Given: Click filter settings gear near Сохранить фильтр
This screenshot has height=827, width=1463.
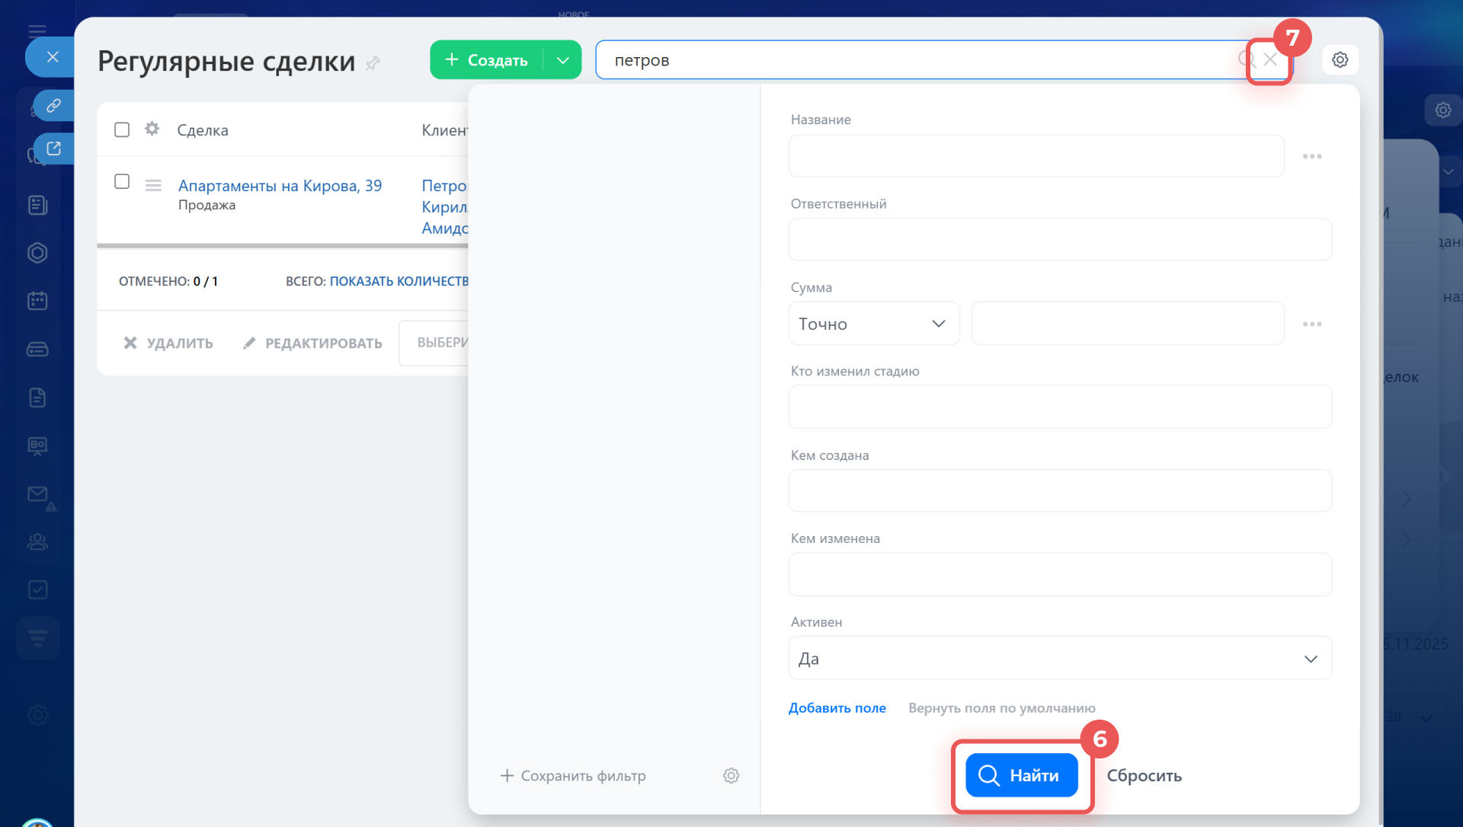Looking at the screenshot, I should (x=731, y=775).
